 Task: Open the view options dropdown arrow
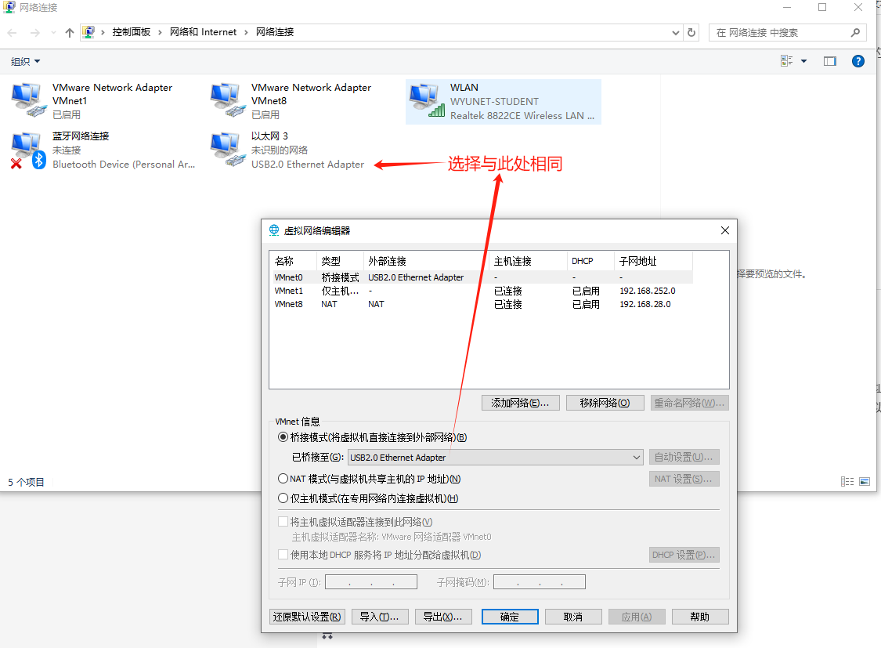[804, 61]
